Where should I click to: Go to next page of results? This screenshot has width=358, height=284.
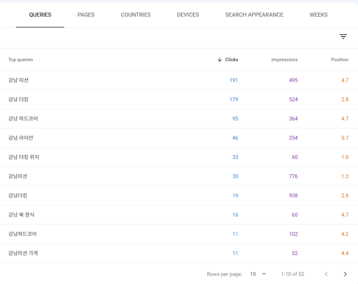(x=345, y=274)
